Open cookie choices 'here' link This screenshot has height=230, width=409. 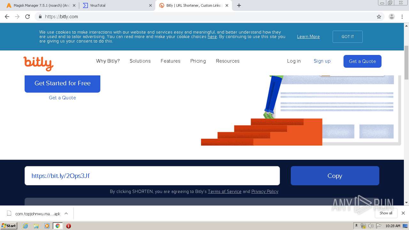click(212, 37)
